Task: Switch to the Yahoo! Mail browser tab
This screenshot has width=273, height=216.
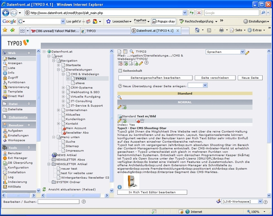Action: pyautogui.click(x=55, y=31)
